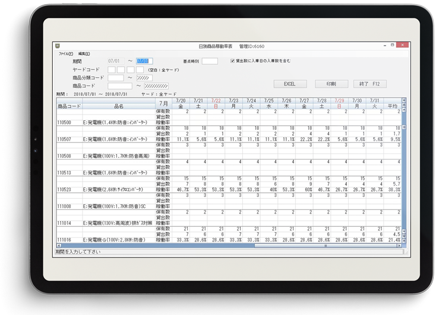The image size is (436, 315).
Task: Click the 商品コード start field
Action: pyautogui.click(x=120, y=86)
